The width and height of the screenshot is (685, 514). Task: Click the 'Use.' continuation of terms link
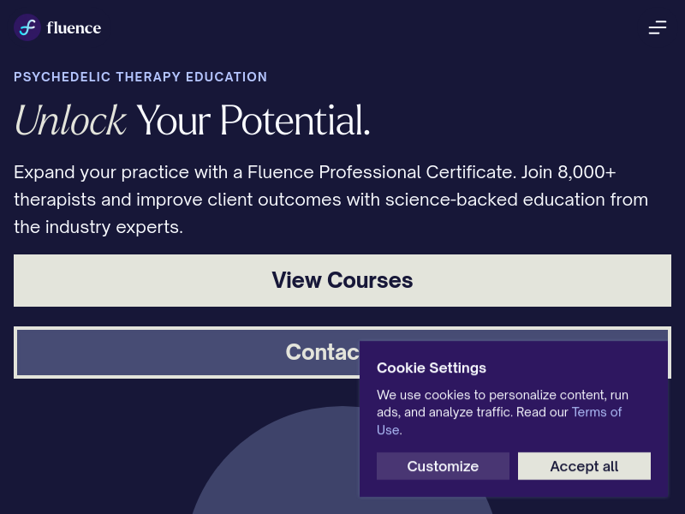tap(390, 430)
